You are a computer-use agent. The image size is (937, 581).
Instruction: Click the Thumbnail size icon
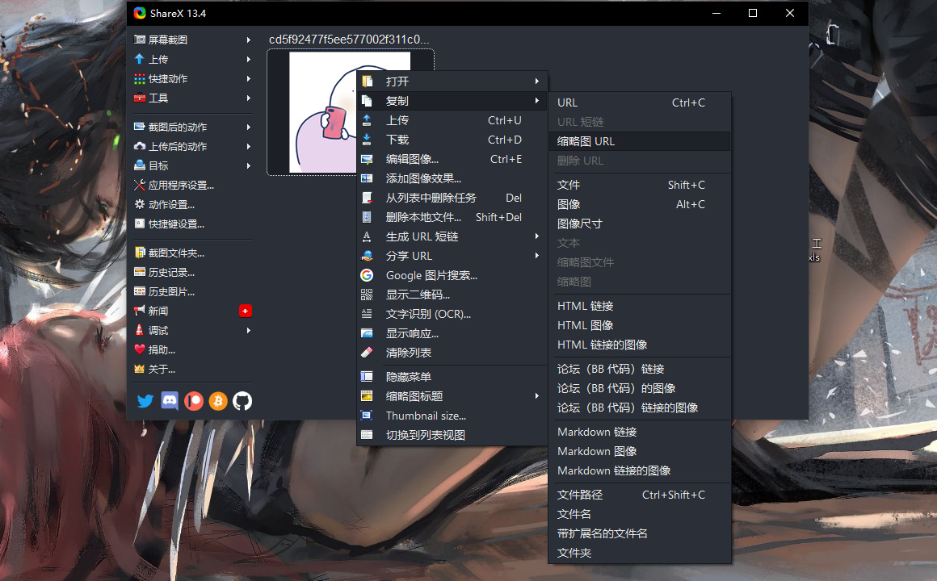(x=367, y=416)
